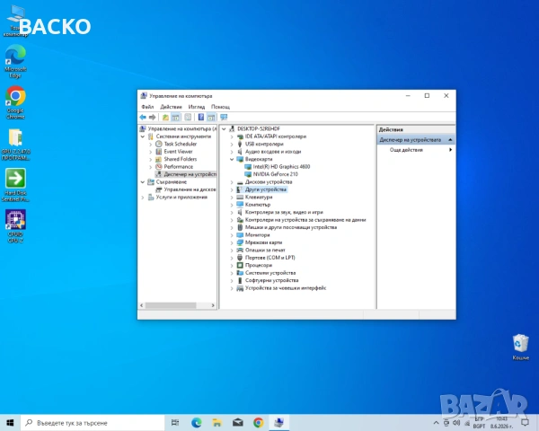539x431 pixels.
Task: Open the Действие menu
Action: [171, 107]
